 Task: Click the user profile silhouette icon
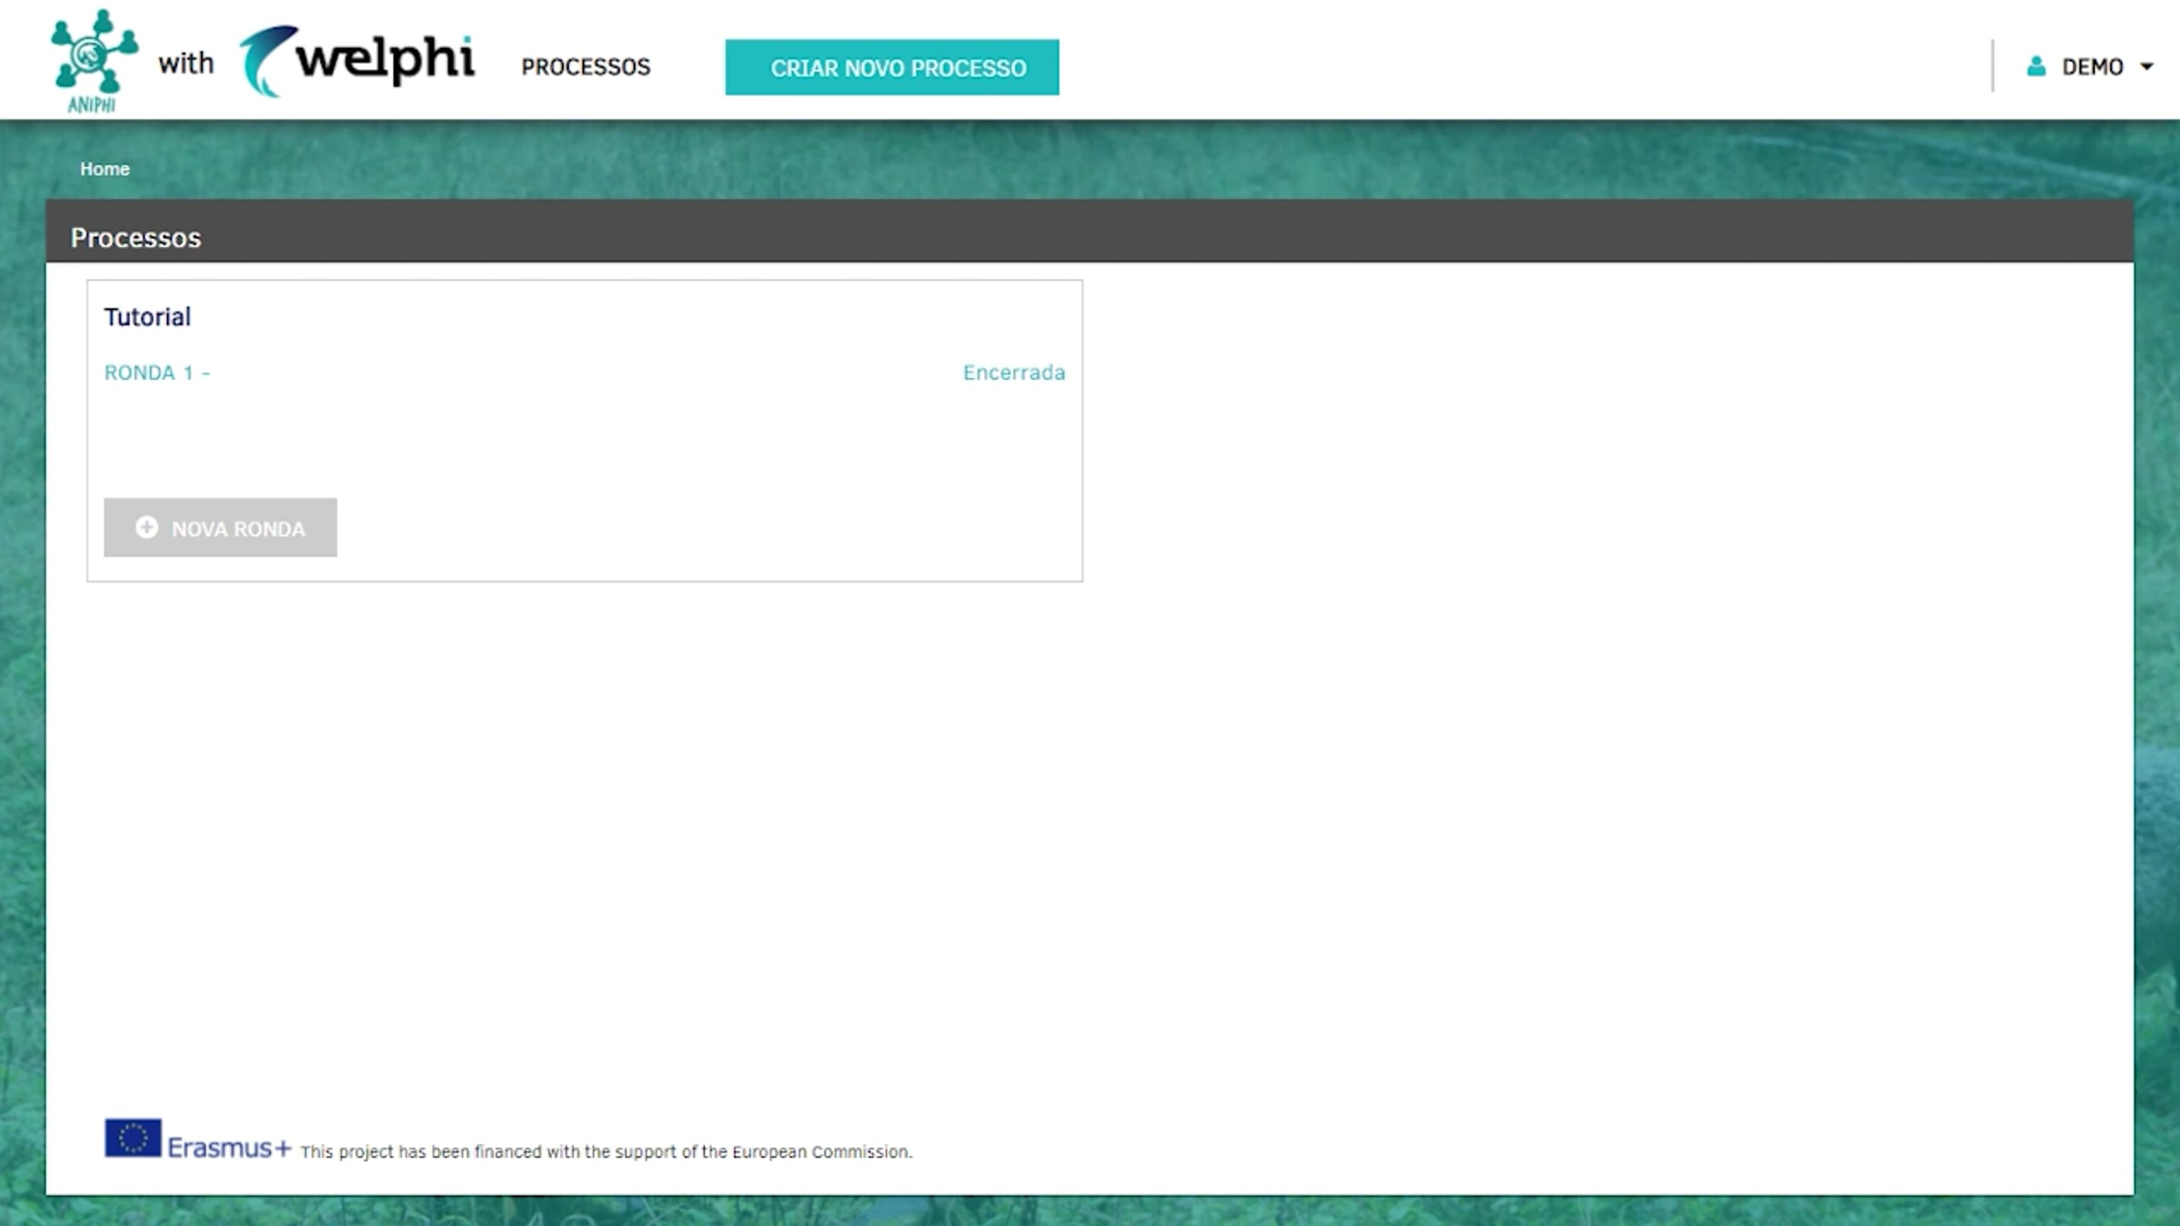coord(2036,66)
